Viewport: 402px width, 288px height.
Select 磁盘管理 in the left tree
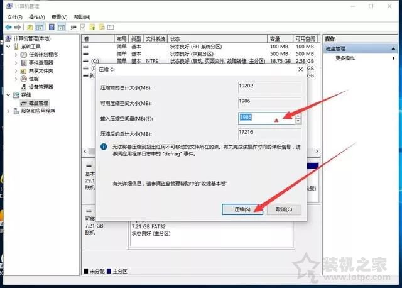[x=38, y=102]
